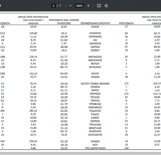
Task: Click the ΠΙΕΡΙΑΣ row name
Action: click(x=95, y=101)
